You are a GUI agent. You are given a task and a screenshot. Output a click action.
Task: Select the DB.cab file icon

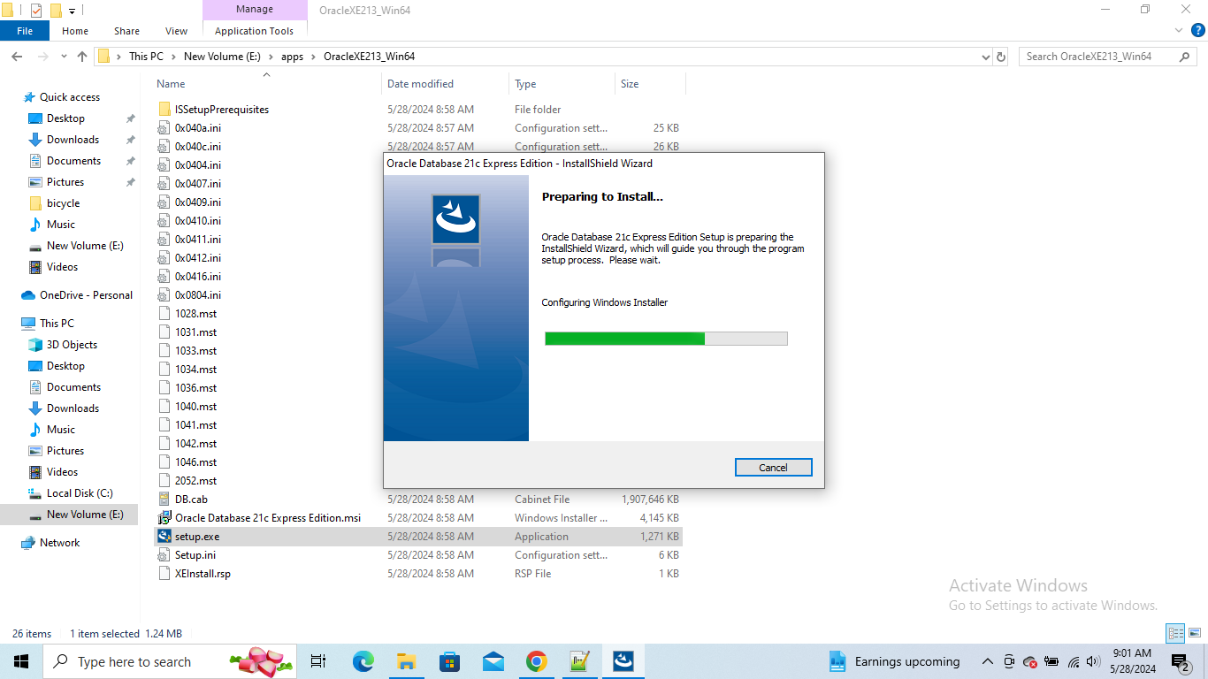[164, 500]
